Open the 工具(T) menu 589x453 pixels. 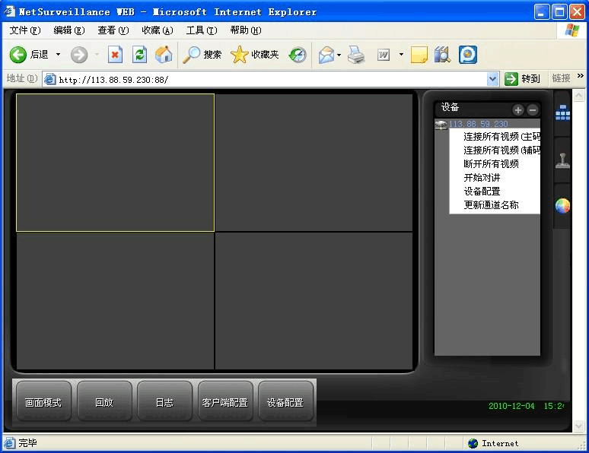201,30
